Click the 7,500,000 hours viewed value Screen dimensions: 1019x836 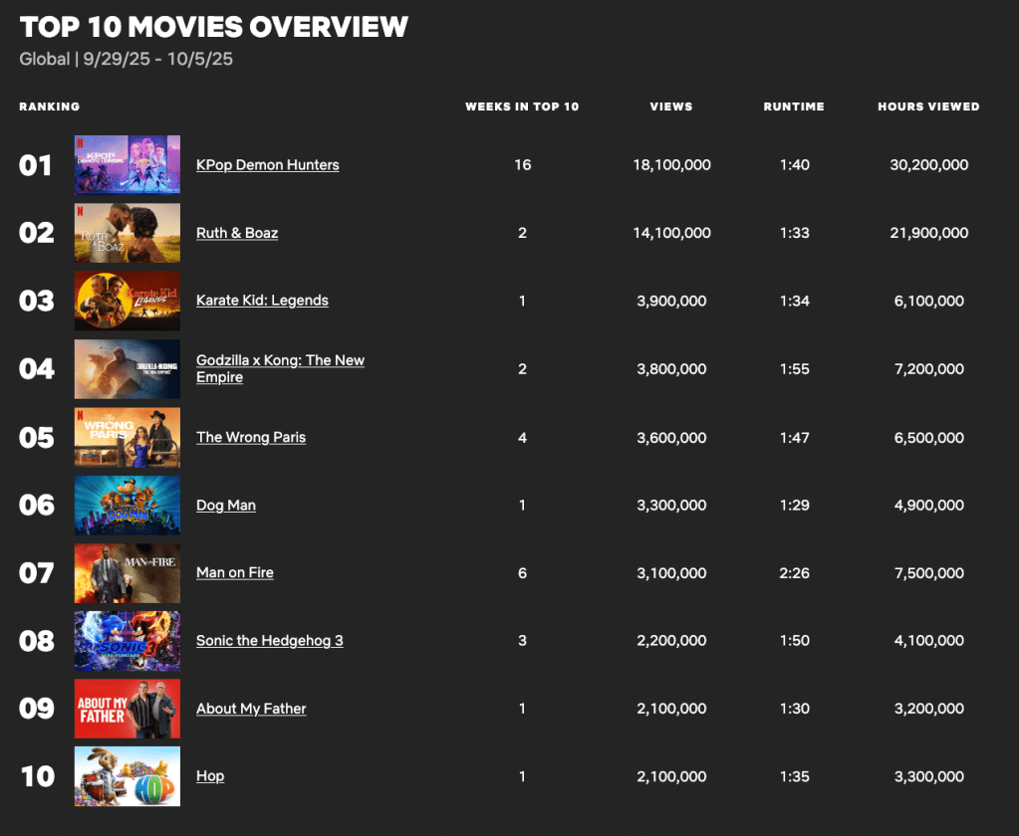[929, 573]
